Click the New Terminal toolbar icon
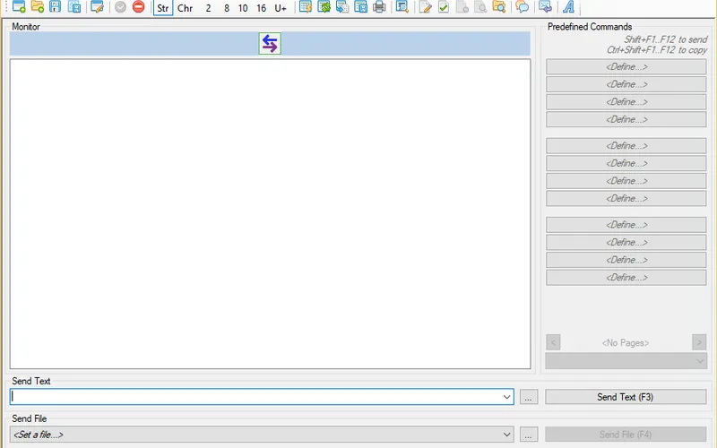The width and height of the screenshot is (717, 448). 18,8
